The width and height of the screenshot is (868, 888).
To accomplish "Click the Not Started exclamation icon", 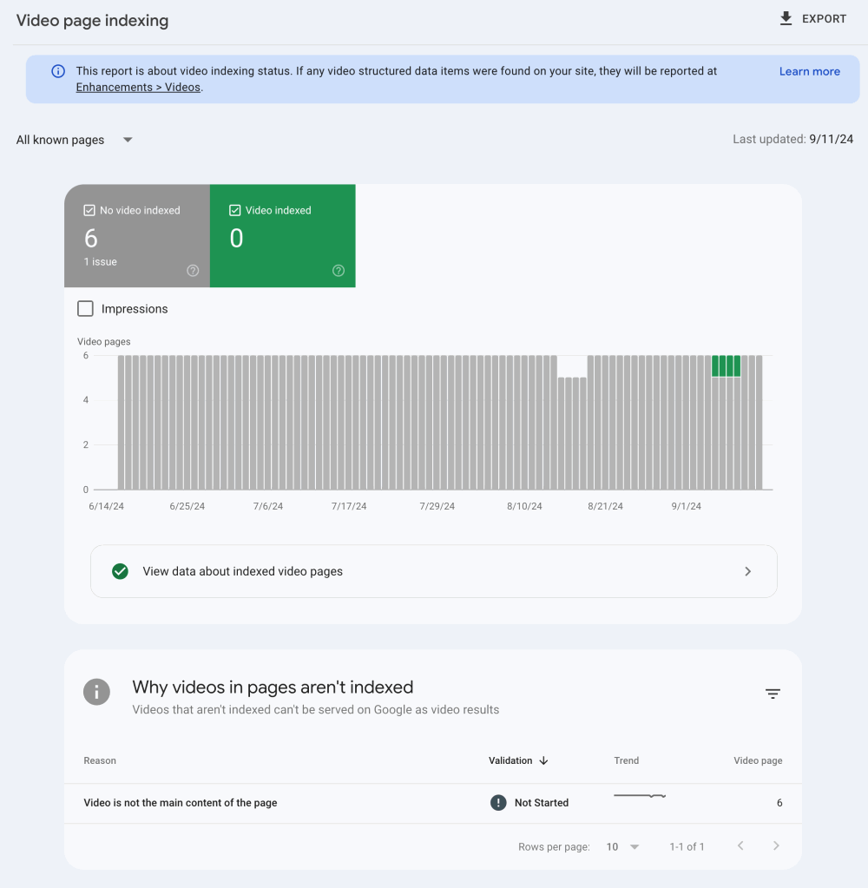I will [498, 802].
